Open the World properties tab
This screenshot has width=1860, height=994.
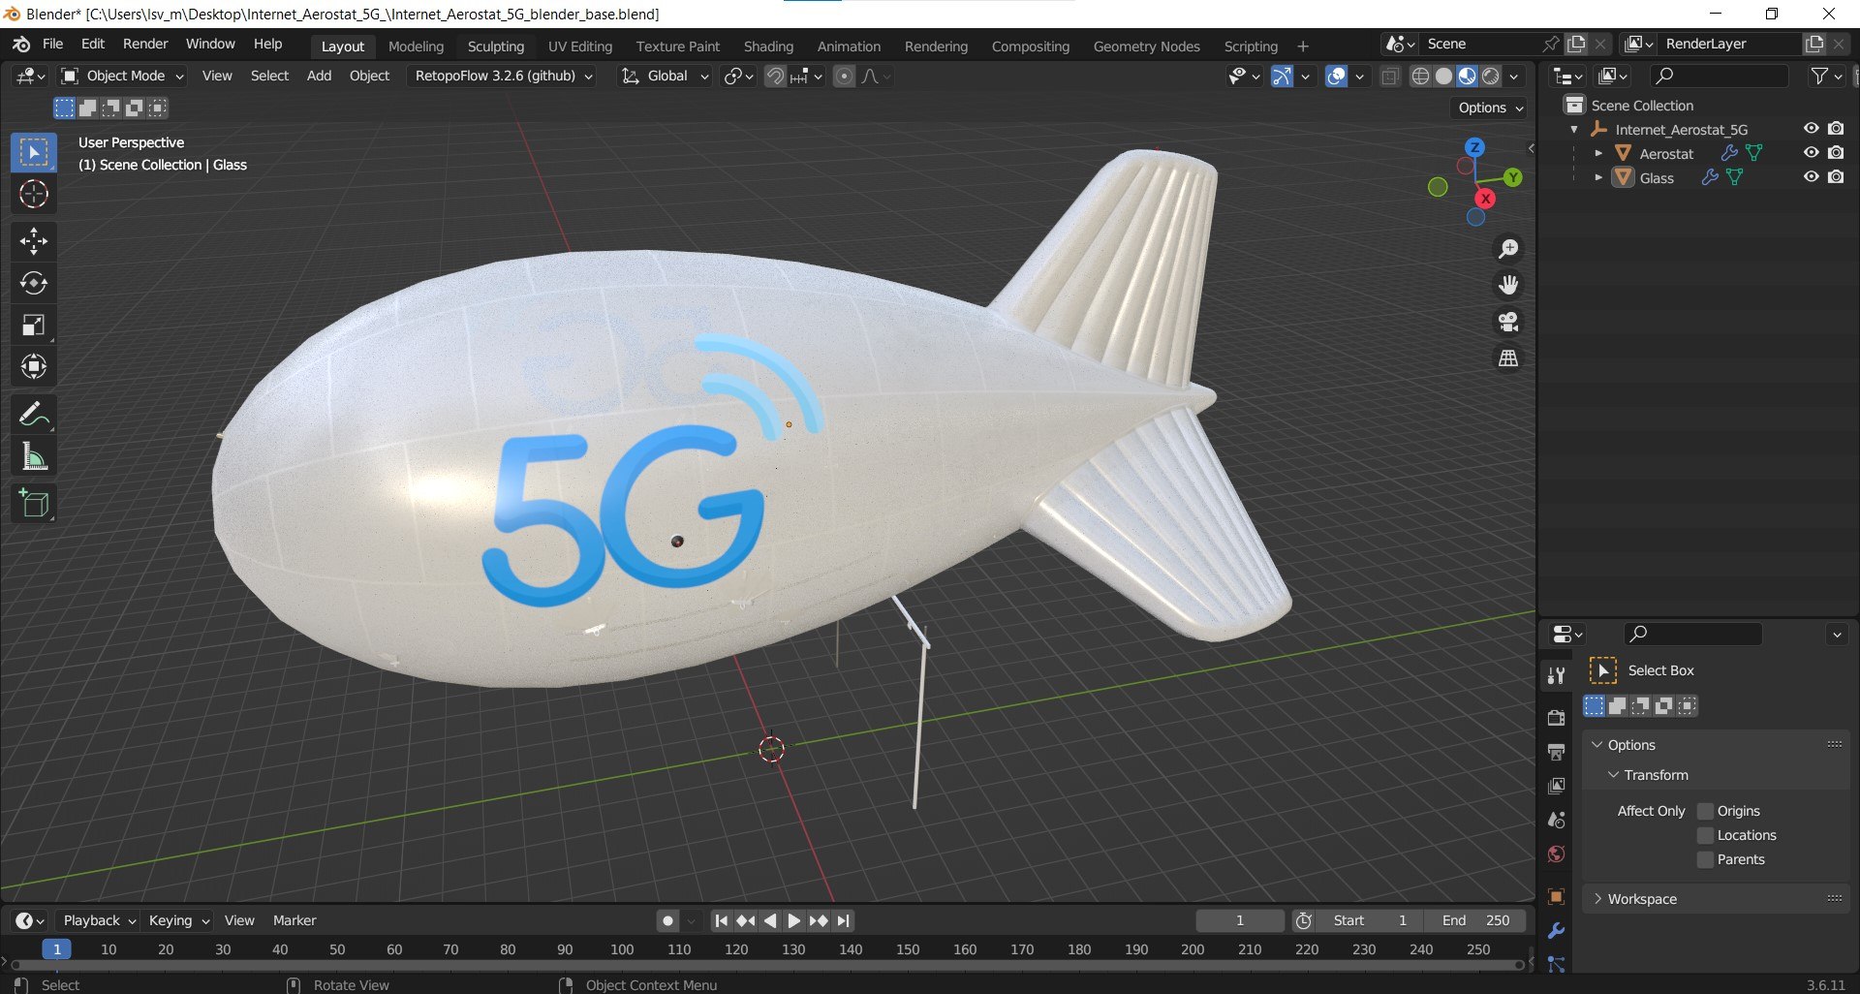(x=1557, y=854)
